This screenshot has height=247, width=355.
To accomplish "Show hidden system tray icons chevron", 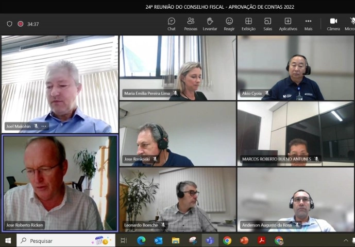I will [x=346, y=240].
